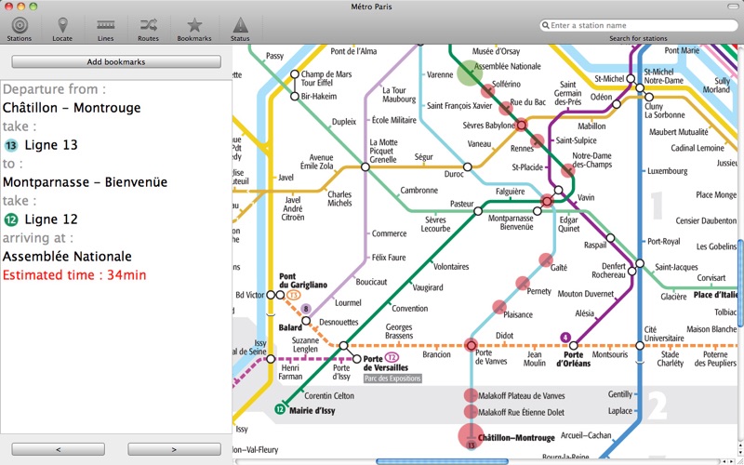Click Malakoff Plateau de Vanves marker
This screenshot has width=744, height=465.
point(471,395)
